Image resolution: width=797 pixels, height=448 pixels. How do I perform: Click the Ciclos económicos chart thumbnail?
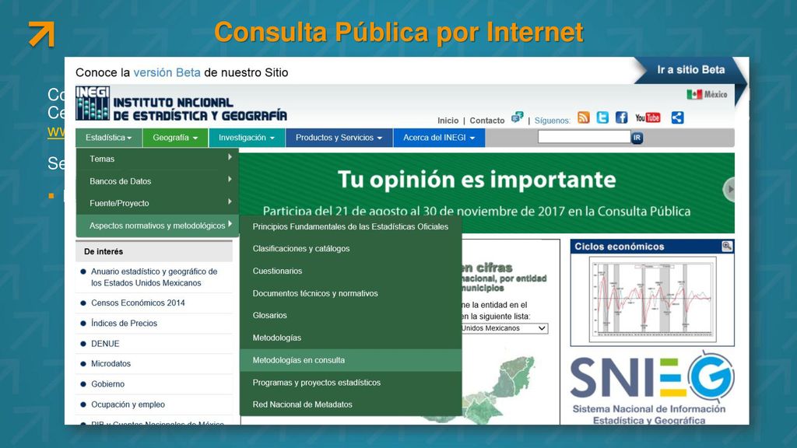pyautogui.click(x=653, y=299)
